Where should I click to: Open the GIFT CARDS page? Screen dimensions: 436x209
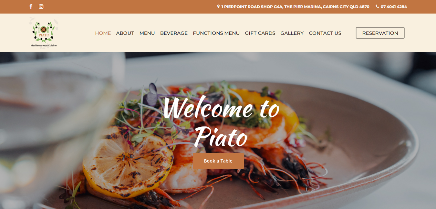coord(260,33)
